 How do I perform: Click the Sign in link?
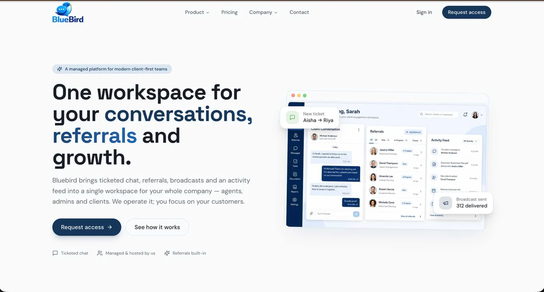424,12
